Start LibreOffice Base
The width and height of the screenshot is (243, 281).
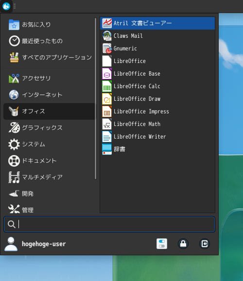point(157,74)
